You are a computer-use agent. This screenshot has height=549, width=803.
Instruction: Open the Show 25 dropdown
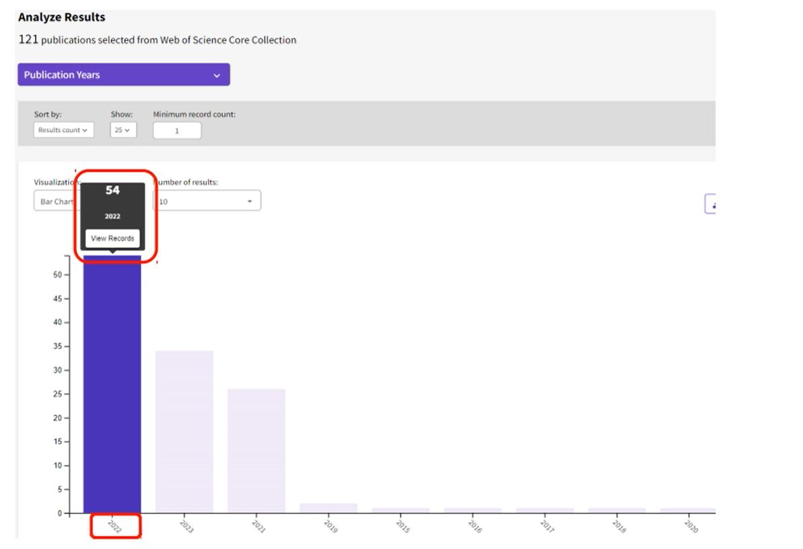point(123,130)
